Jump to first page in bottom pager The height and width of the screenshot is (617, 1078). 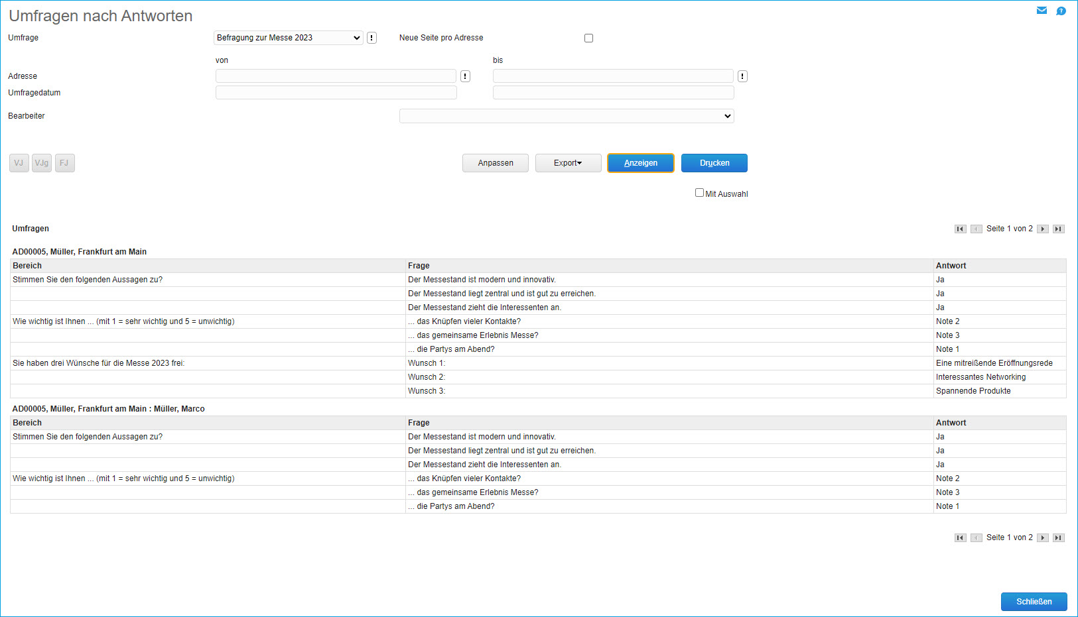(960, 537)
